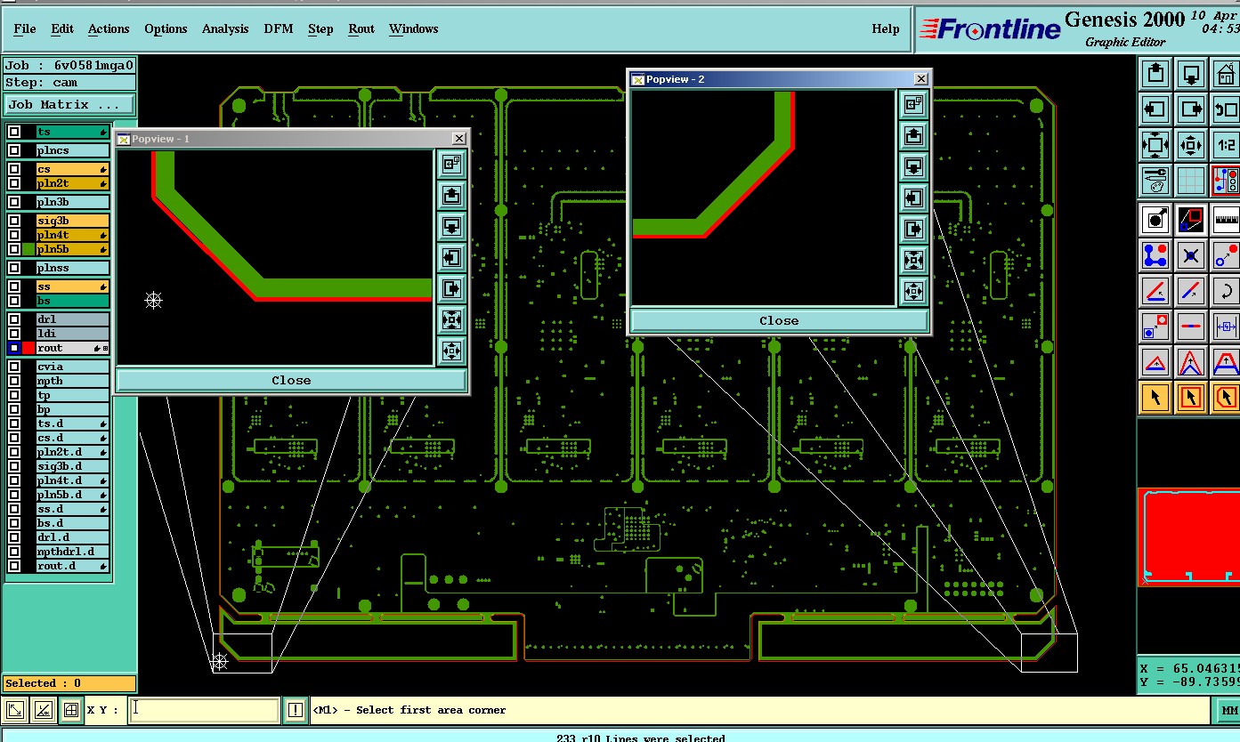Toggle display checkbox for layer sig3b

point(14,221)
